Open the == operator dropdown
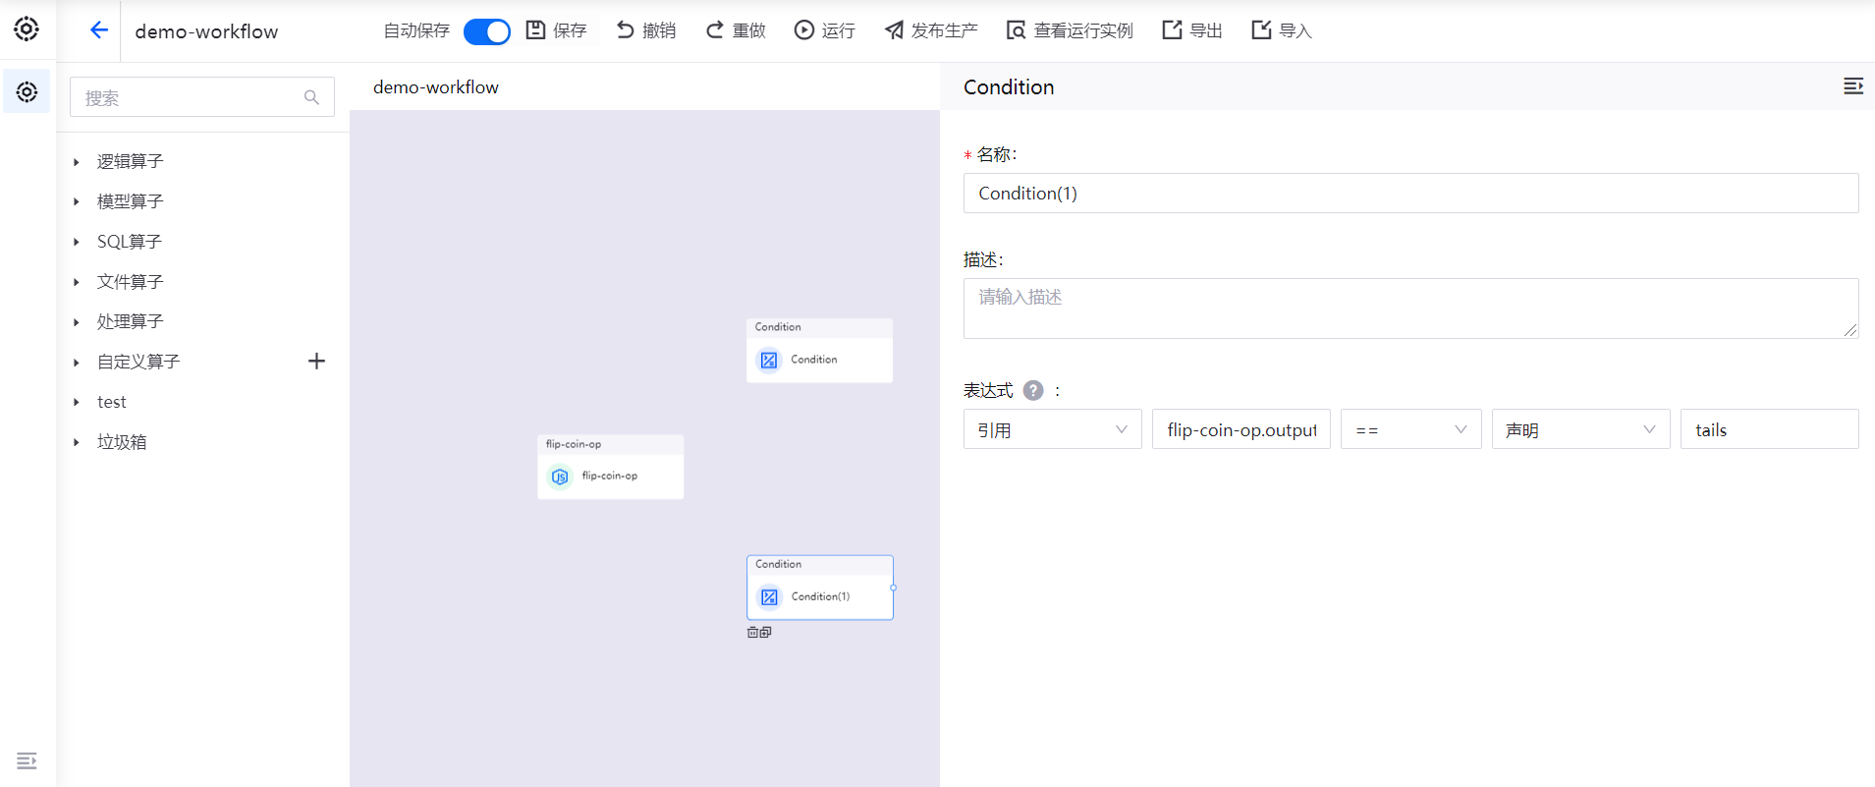 click(1410, 429)
